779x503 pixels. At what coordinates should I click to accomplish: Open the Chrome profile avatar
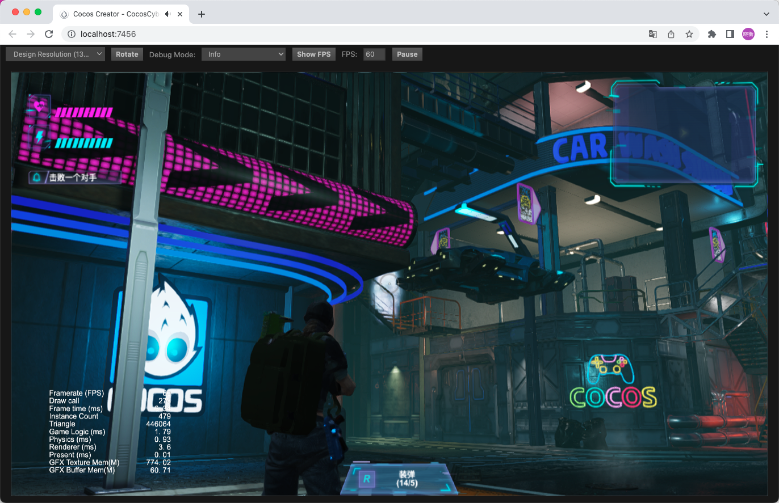click(x=748, y=34)
